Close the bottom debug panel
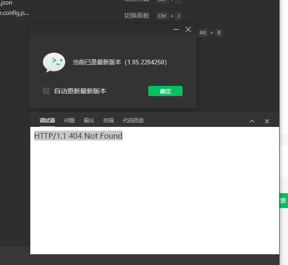 coord(267,121)
